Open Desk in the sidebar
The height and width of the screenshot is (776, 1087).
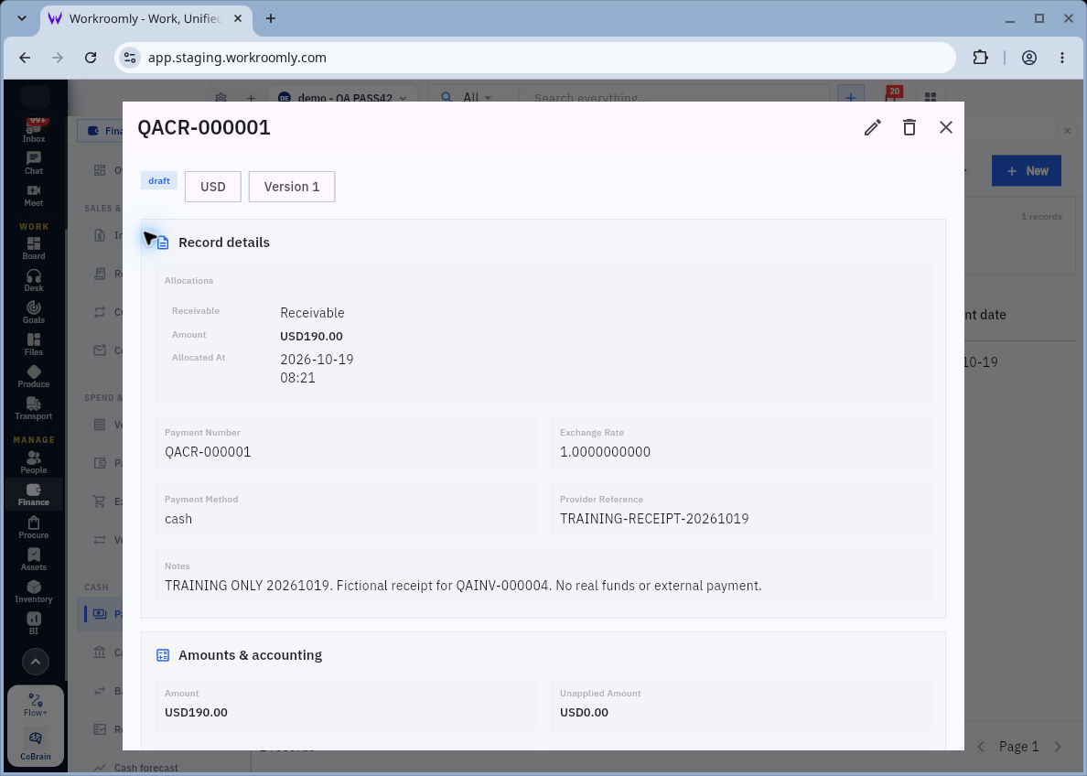[33, 280]
